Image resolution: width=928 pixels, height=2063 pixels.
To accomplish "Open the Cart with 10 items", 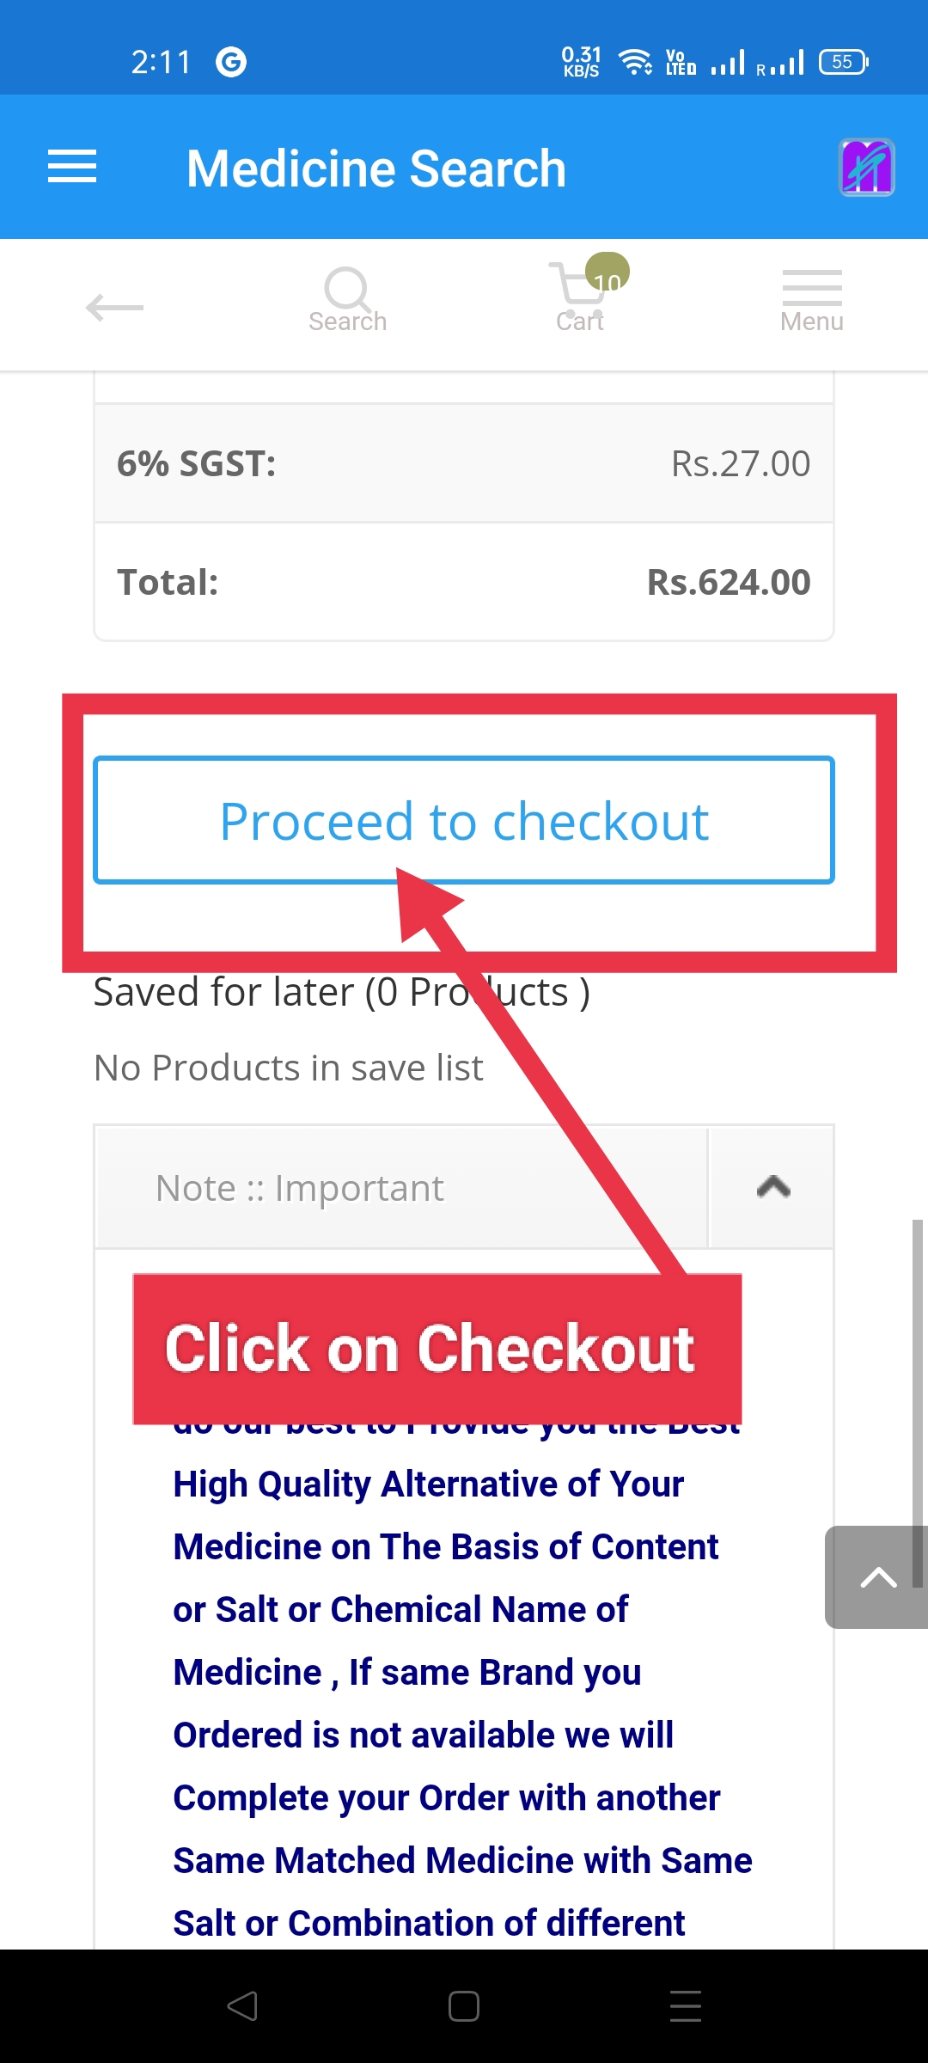I will pos(581,297).
